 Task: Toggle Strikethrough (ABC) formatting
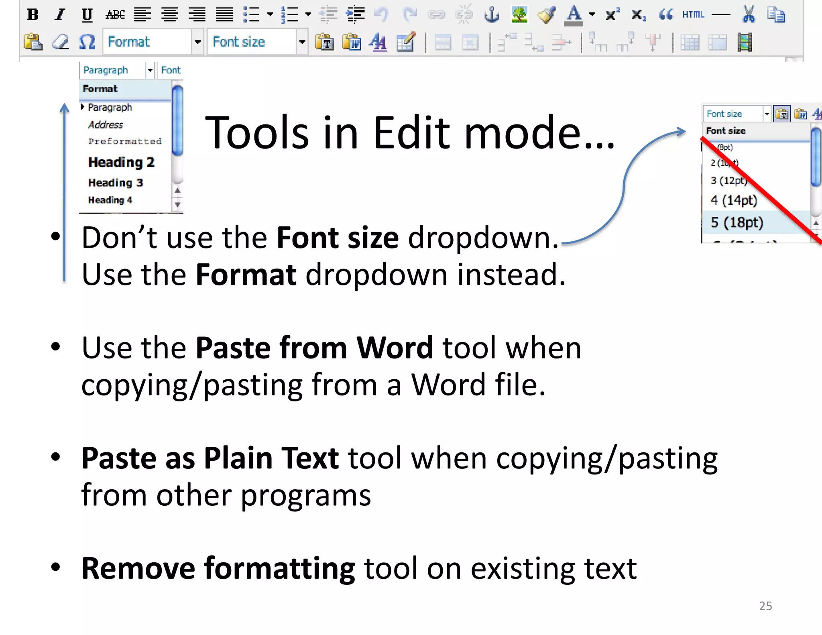[115, 15]
